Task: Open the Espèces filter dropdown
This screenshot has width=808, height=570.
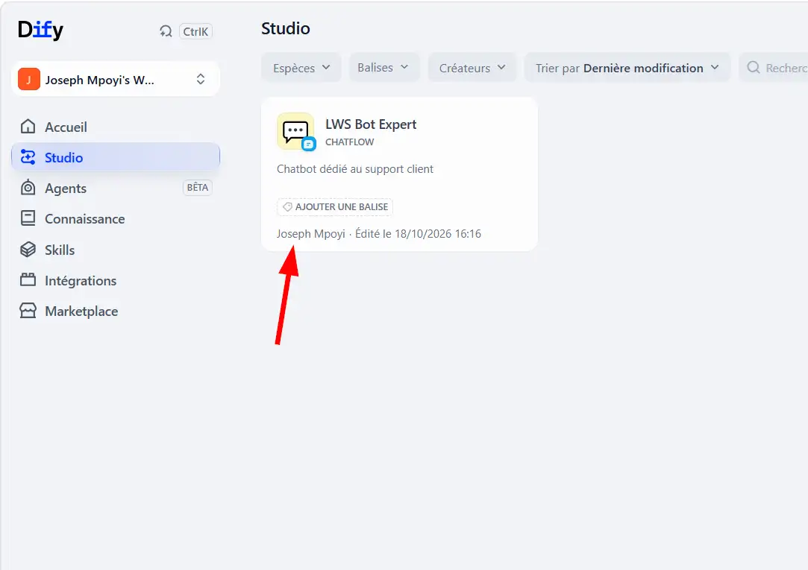Action: [301, 68]
